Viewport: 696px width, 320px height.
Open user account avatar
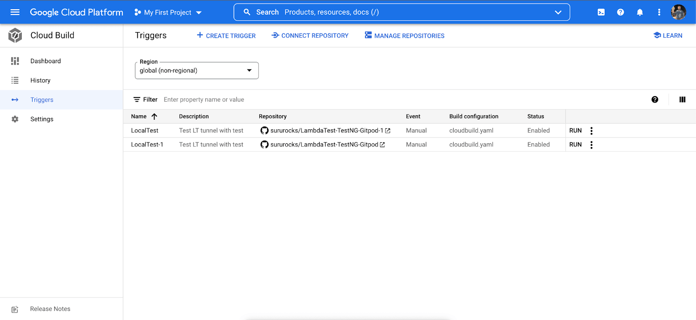[678, 12]
